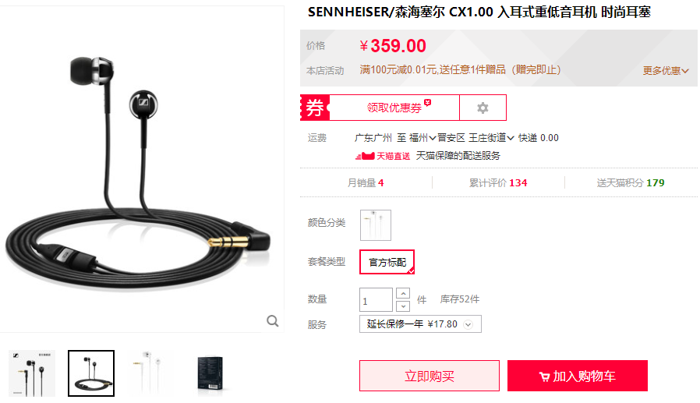This screenshot has width=700, height=403.
Task: Increase quantity with the up arrow
Action: click(403, 293)
